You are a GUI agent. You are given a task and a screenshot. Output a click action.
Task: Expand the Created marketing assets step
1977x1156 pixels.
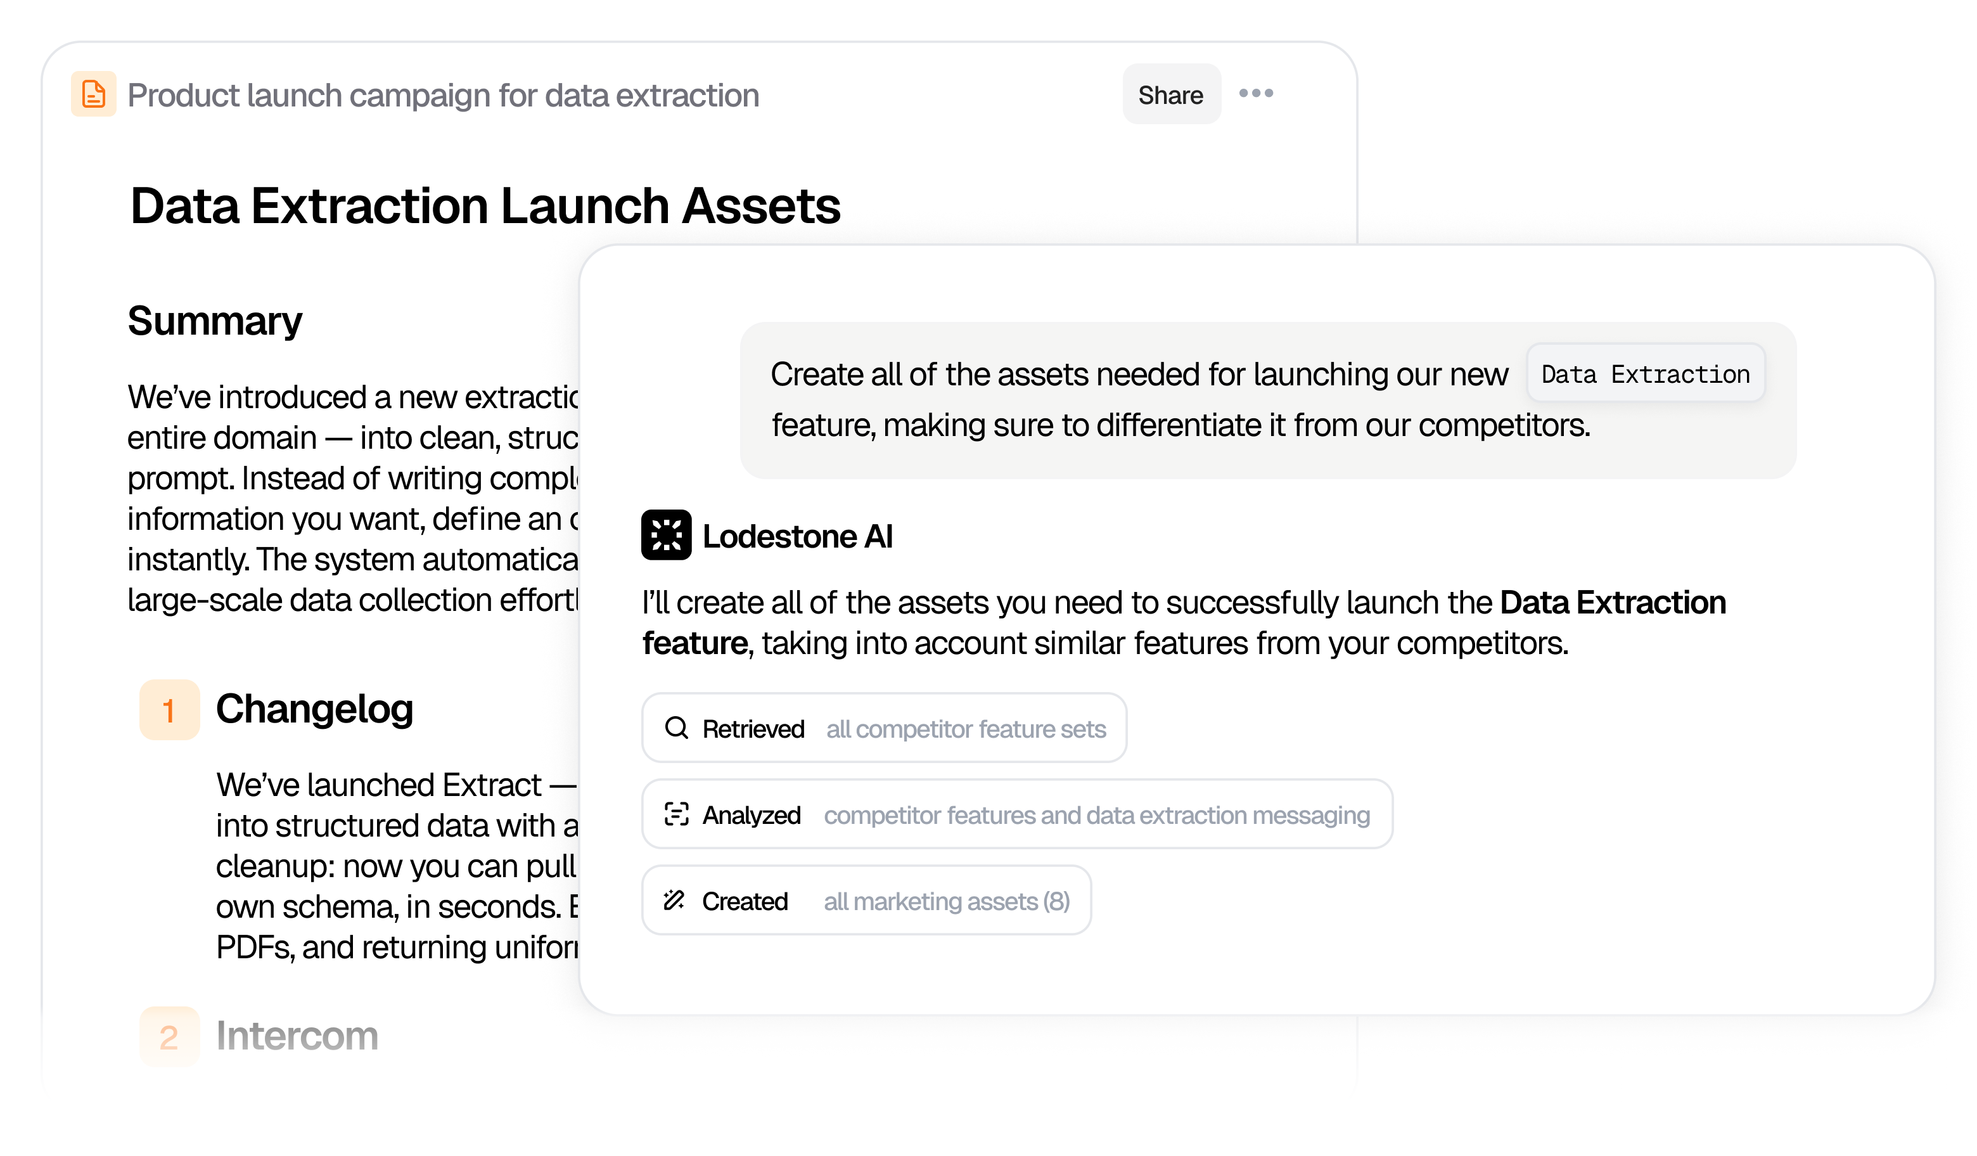click(867, 901)
